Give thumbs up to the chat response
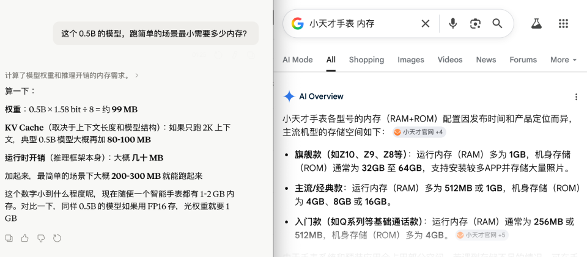This screenshot has height=257, width=587. (x=24, y=238)
